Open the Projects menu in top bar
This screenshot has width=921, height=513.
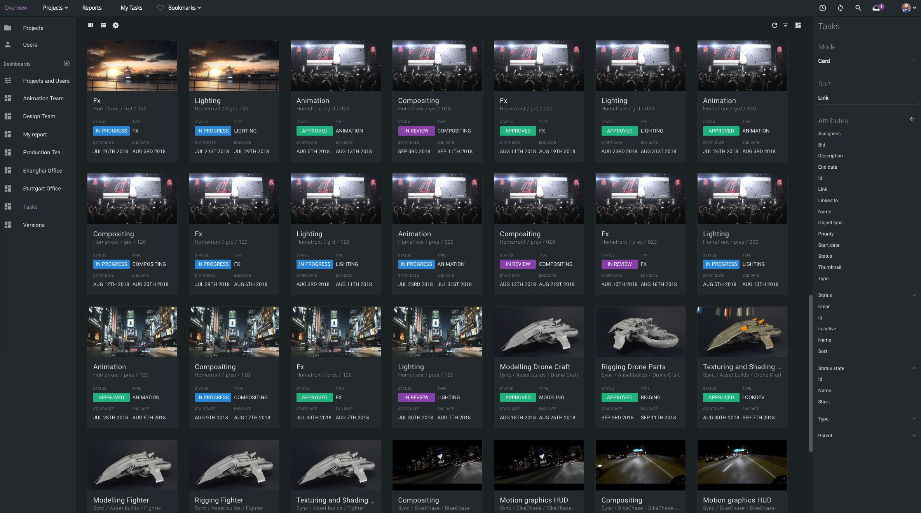[x=55, y=8]
